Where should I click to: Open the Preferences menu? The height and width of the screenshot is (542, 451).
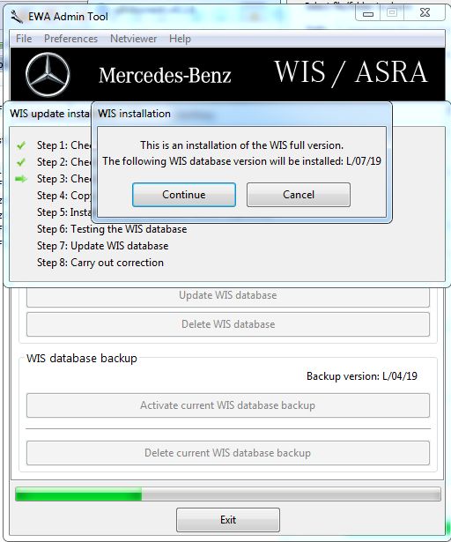click(70, 39)
